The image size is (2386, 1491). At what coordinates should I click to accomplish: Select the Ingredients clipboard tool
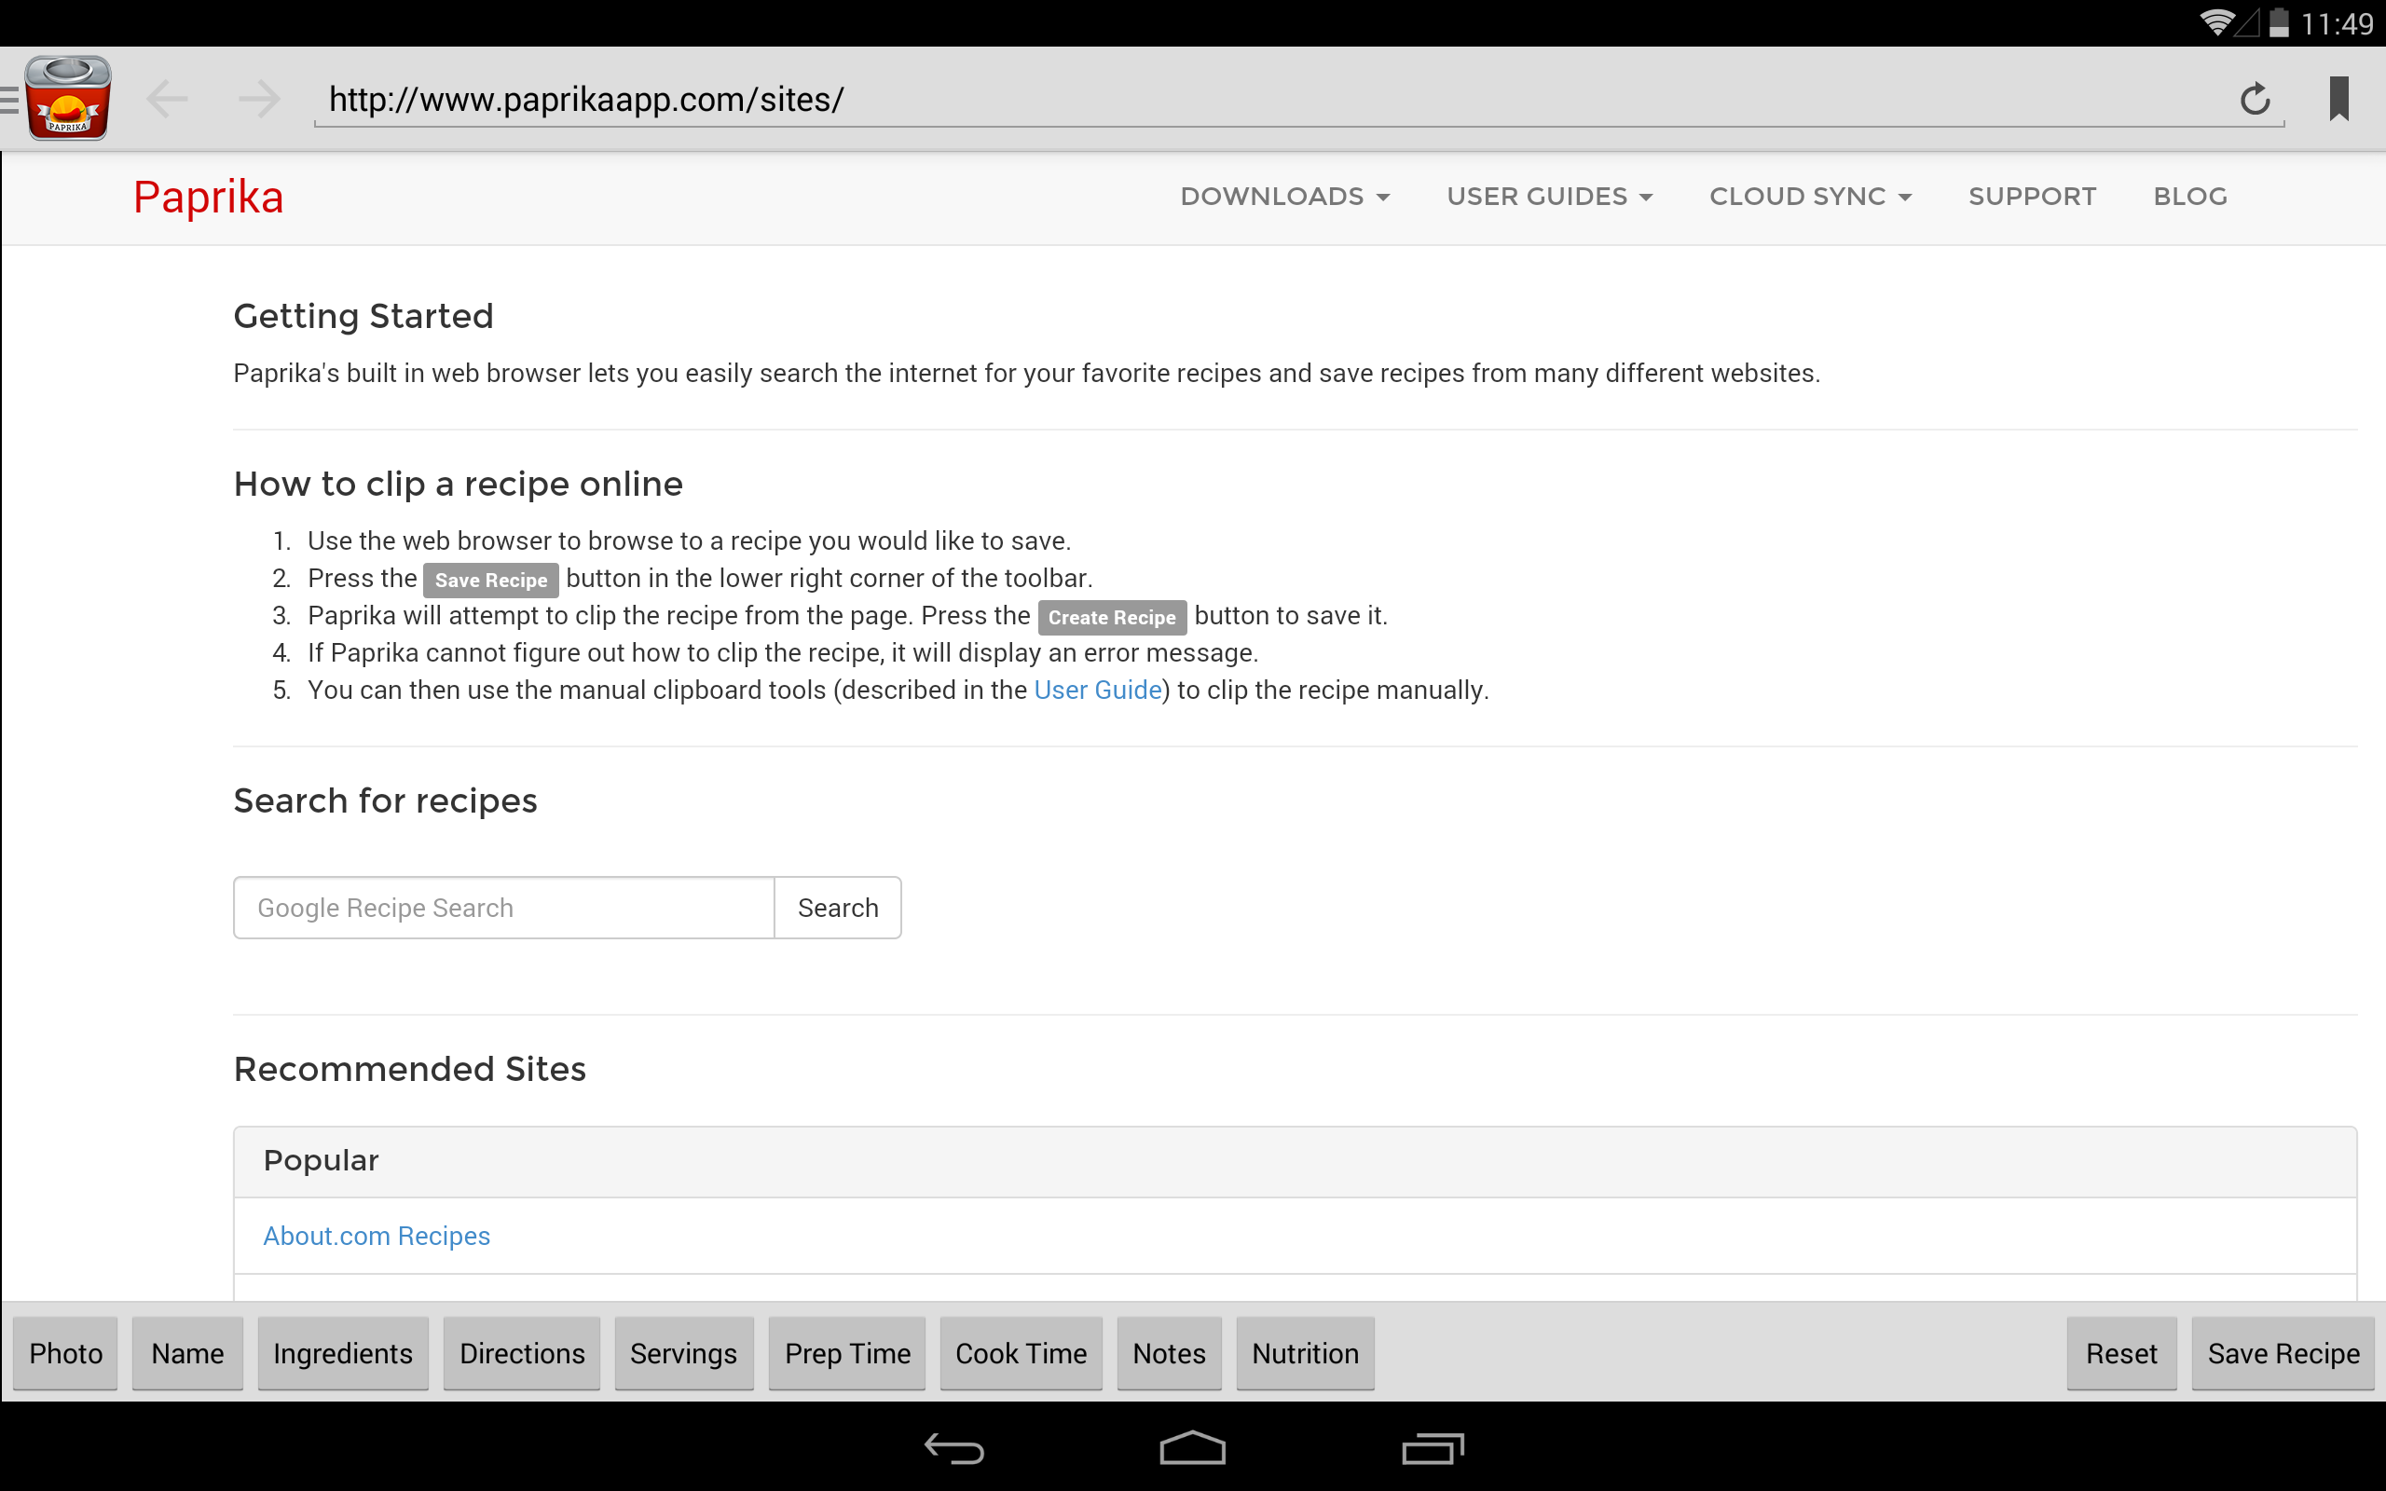coord(343,1353)
